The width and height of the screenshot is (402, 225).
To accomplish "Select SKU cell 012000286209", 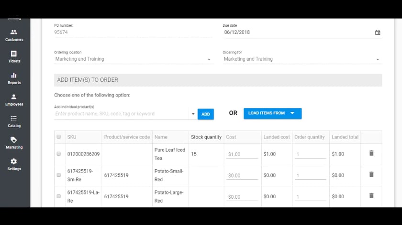I will coord(83,154).
